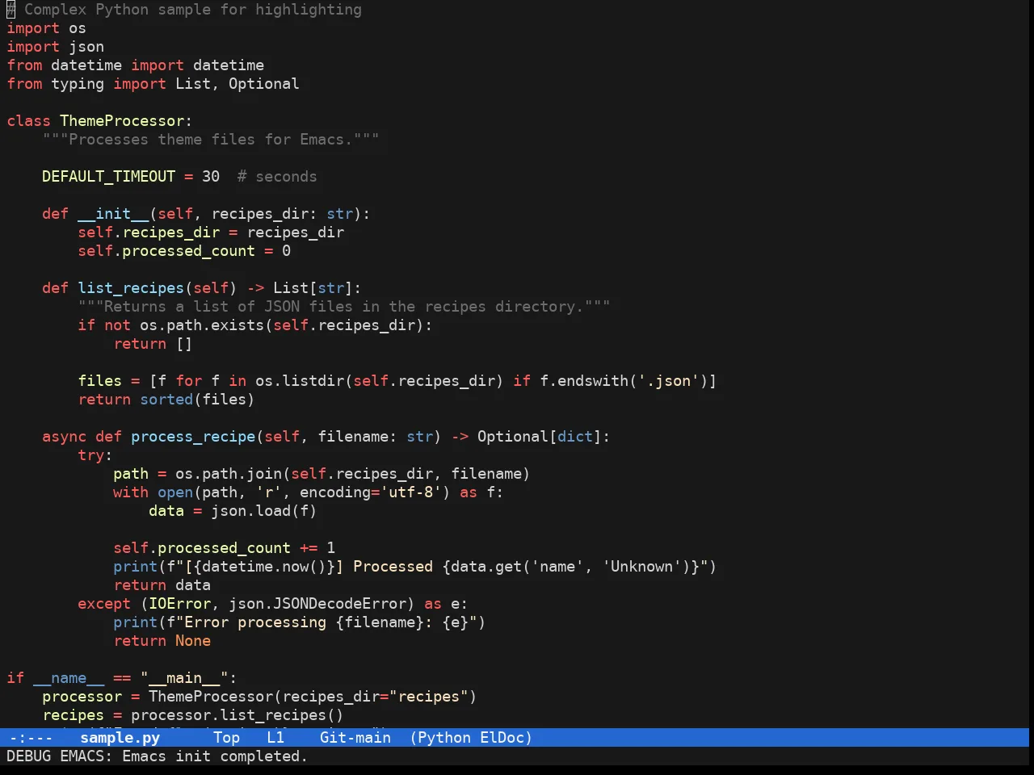Click the 'return []' statement
The image size is (1034, 775).
click(x=153, y=344)
